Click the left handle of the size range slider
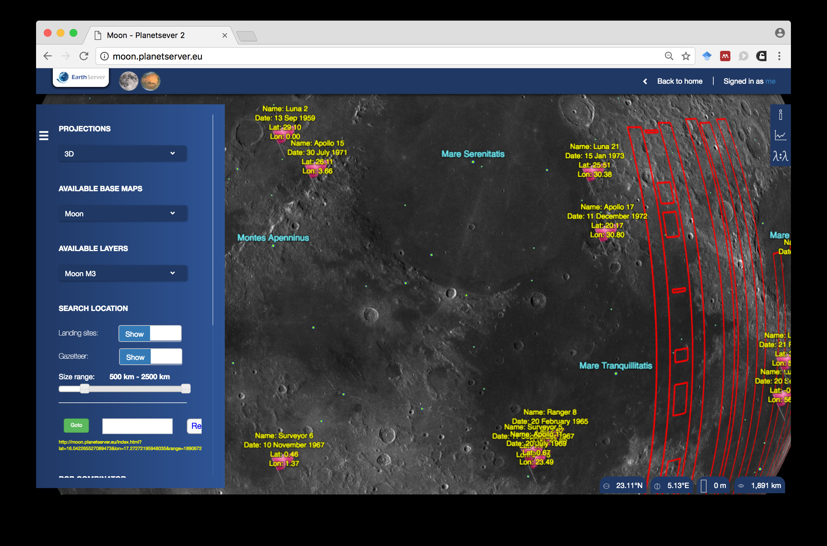 85,389
